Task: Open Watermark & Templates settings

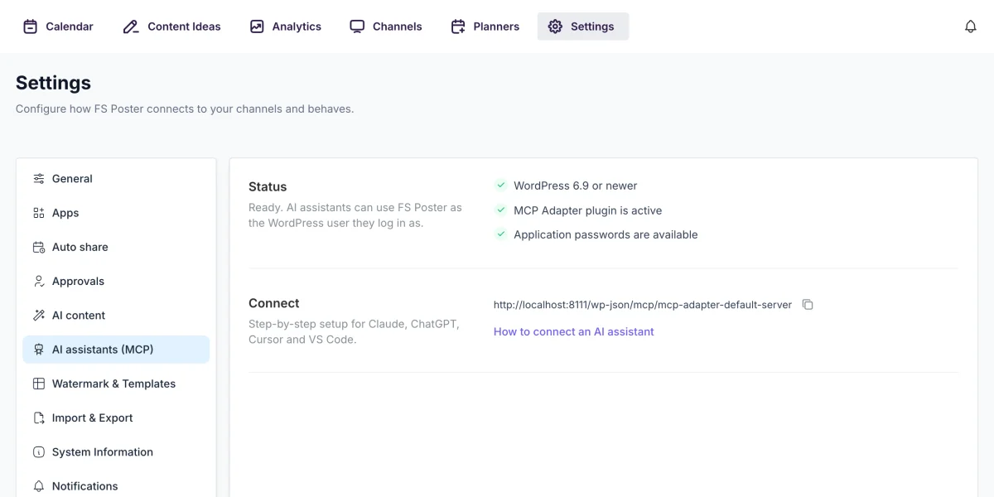Action: point(116,384)
